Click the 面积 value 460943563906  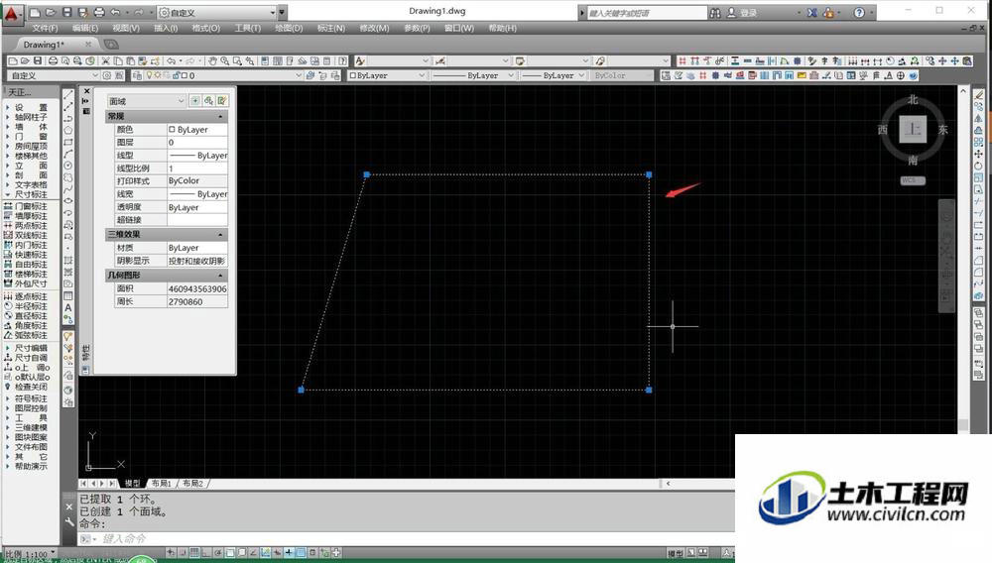coord(197,288)
